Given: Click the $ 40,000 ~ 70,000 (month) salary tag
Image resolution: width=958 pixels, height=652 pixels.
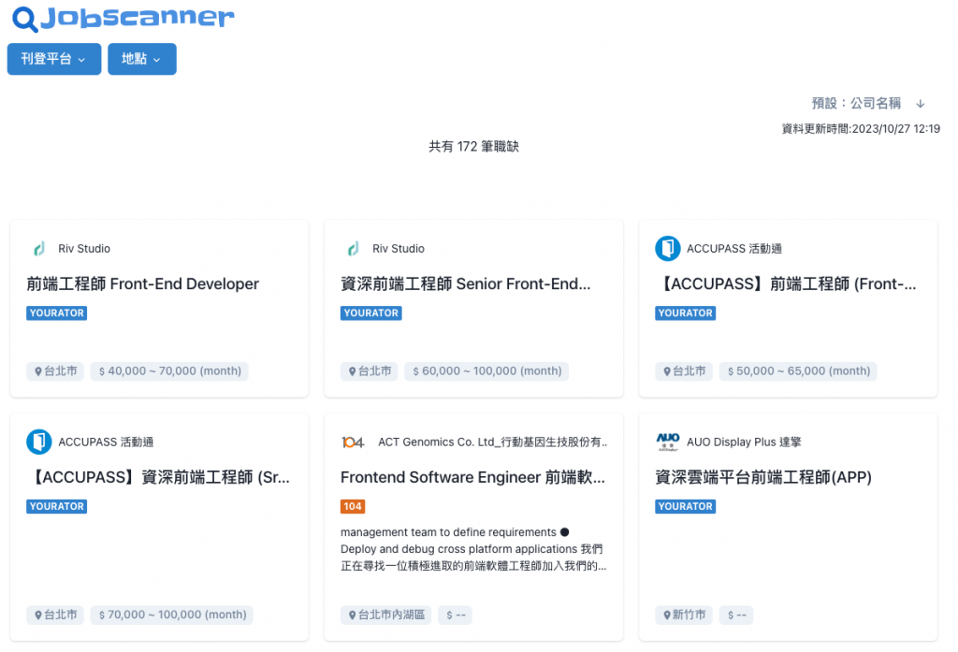Looking at the screenshot, I should pos(169,371).
